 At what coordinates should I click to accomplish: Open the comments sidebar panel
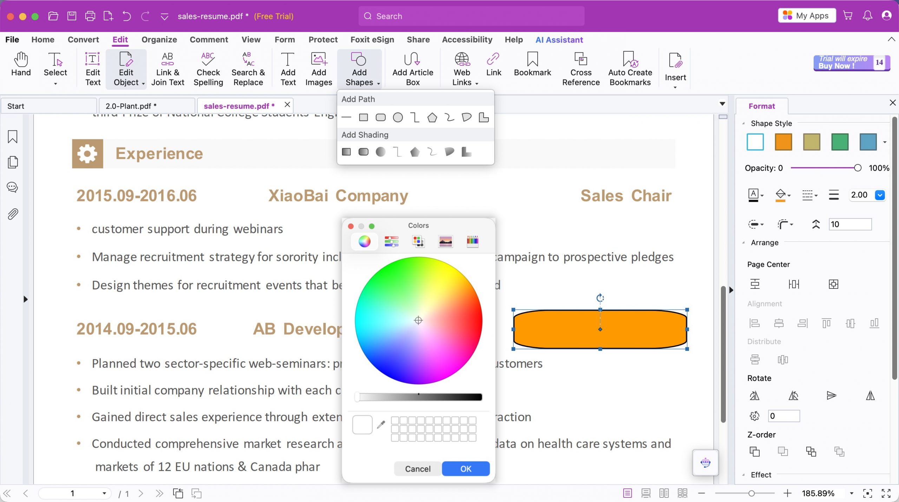(13, 187)
